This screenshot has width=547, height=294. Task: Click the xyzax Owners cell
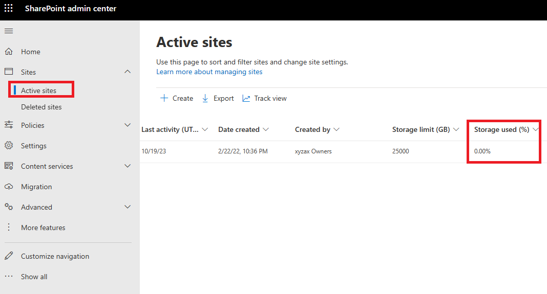(313, 151)
